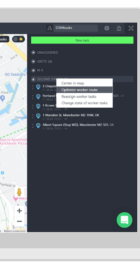
Task: Click the user profile icon beside GSMtasks
Action: pyautogui.click(x=50, y=28)
